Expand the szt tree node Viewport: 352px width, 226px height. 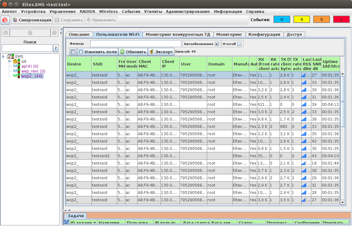click(10, 61)
